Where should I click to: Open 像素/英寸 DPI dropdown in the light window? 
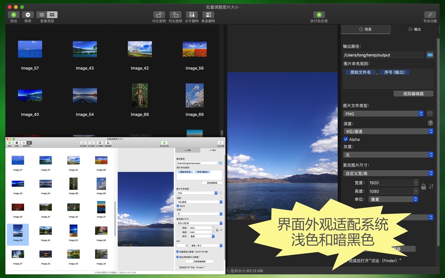click(206, 246)
